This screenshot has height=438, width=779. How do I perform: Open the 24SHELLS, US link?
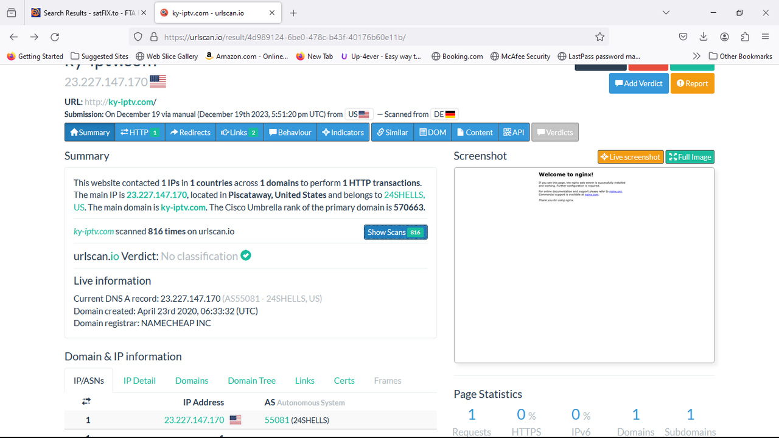coord(404,195)
